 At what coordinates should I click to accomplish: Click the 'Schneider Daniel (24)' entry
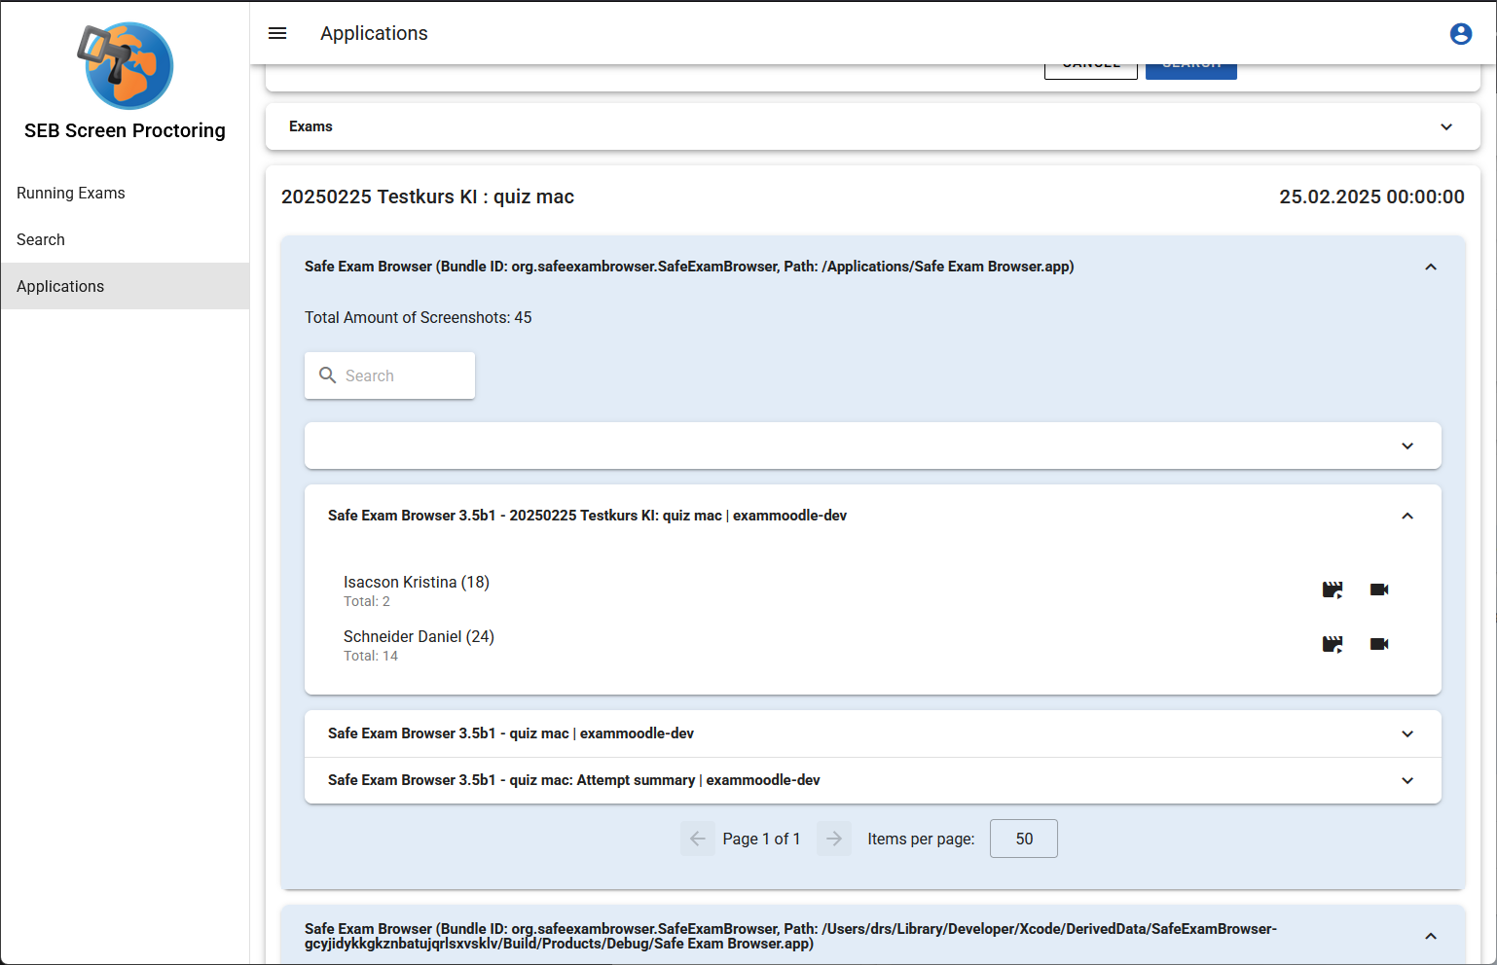[419, 636]
